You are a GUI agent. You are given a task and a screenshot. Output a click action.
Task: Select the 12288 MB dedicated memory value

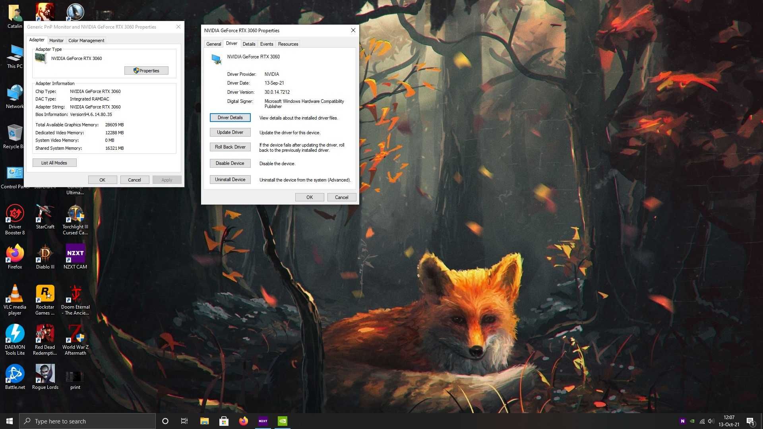coord(114,133)
